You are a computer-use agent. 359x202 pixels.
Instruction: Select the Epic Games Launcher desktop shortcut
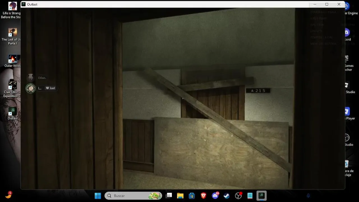coord(349,63)
